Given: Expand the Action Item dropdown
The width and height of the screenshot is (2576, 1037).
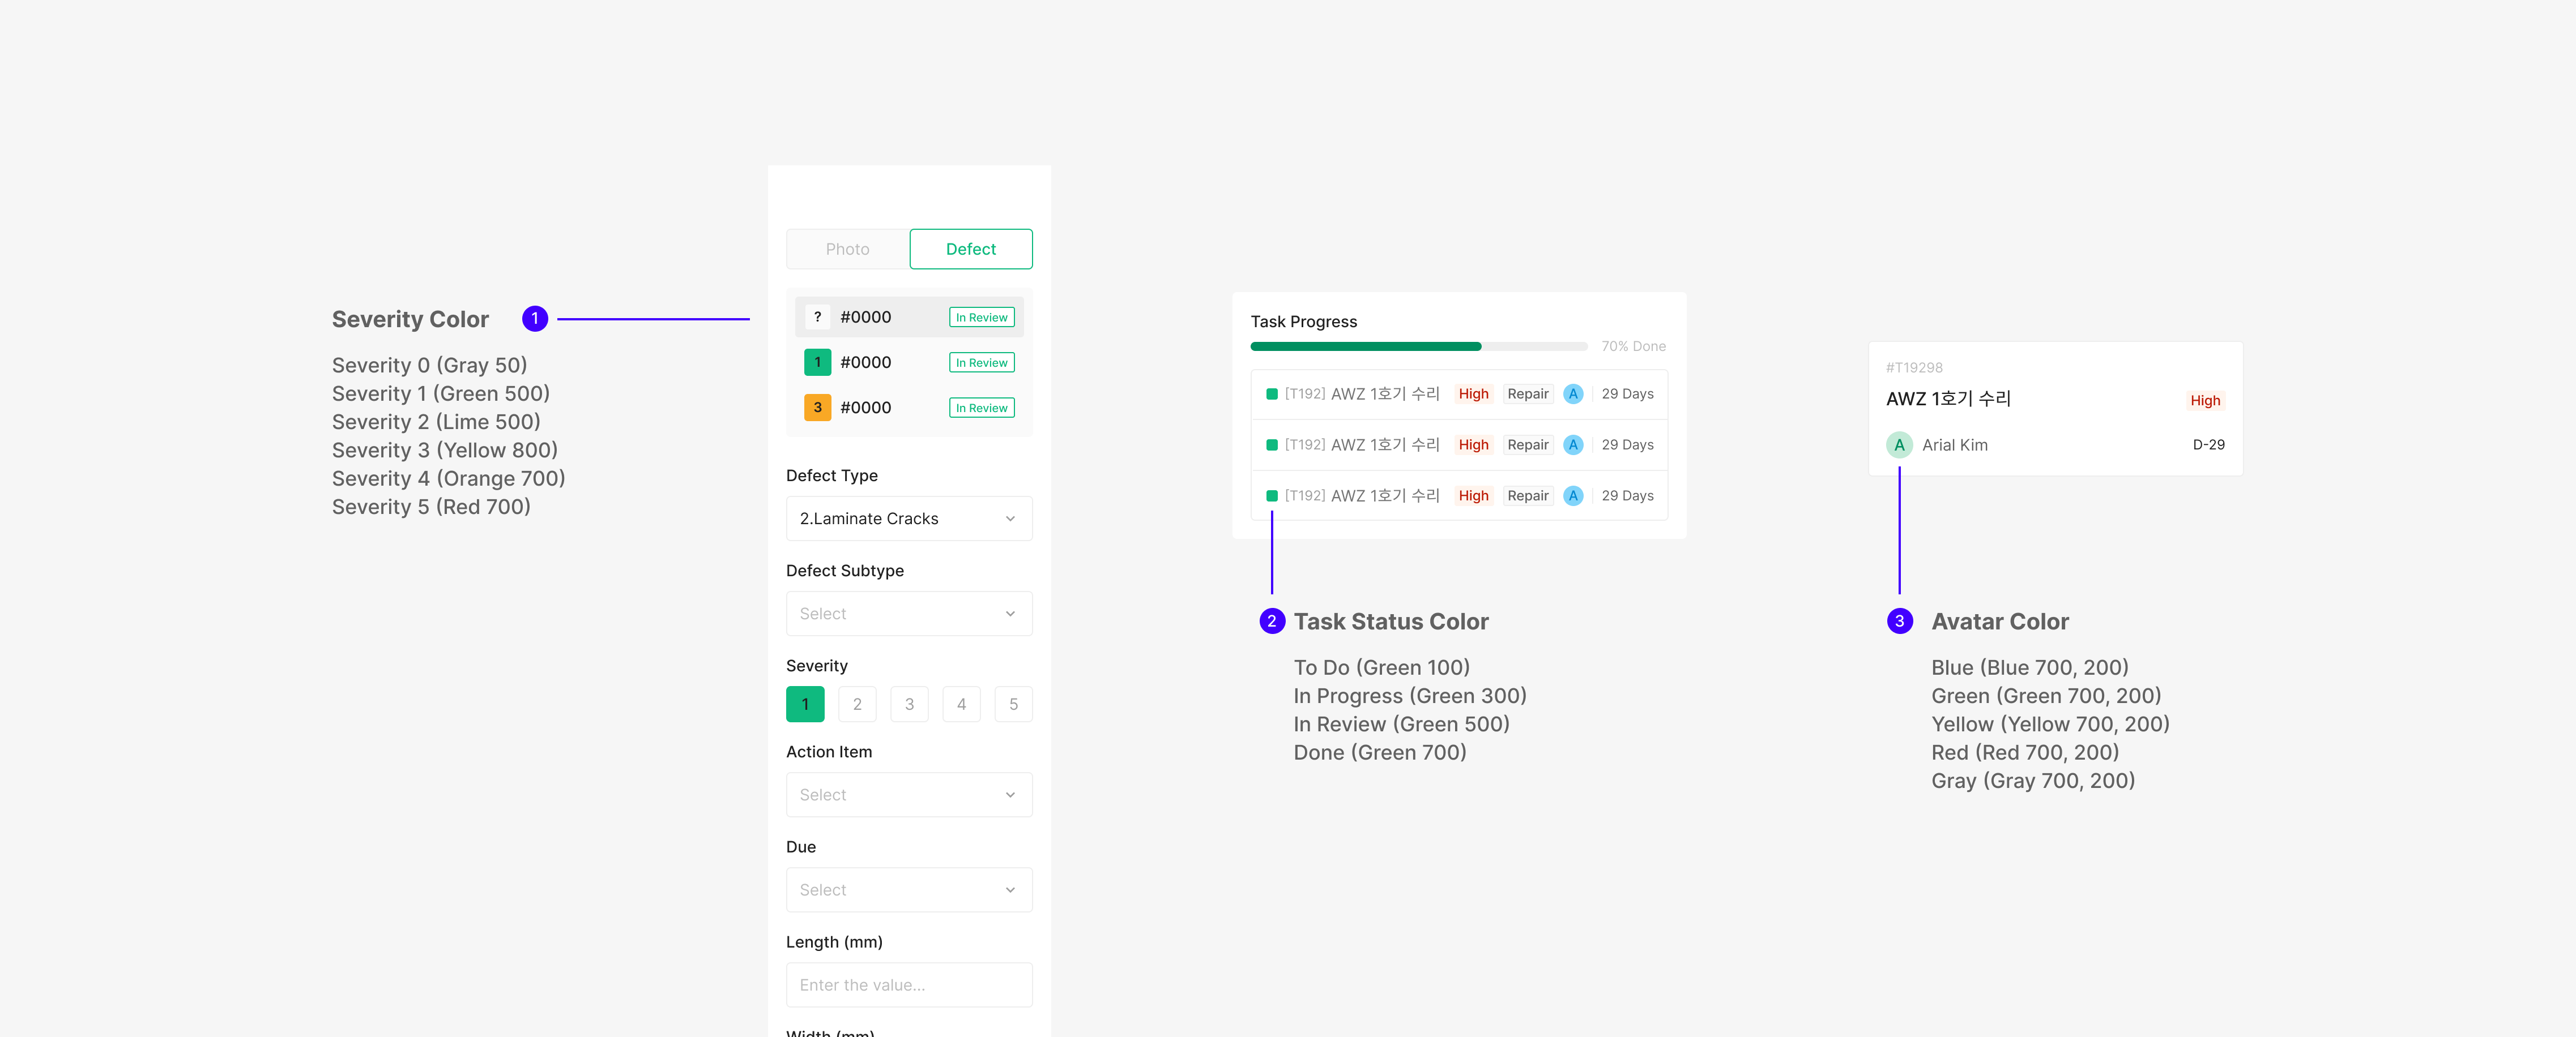Looking at the screenshot, I should [908, 794].
